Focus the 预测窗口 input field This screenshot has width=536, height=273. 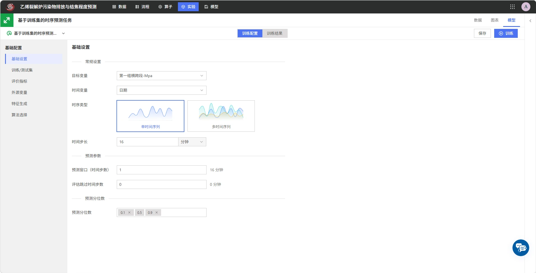[x=162, y=170]
